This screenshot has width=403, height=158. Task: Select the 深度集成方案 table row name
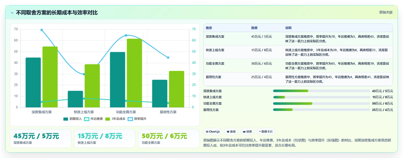[215, 37]
